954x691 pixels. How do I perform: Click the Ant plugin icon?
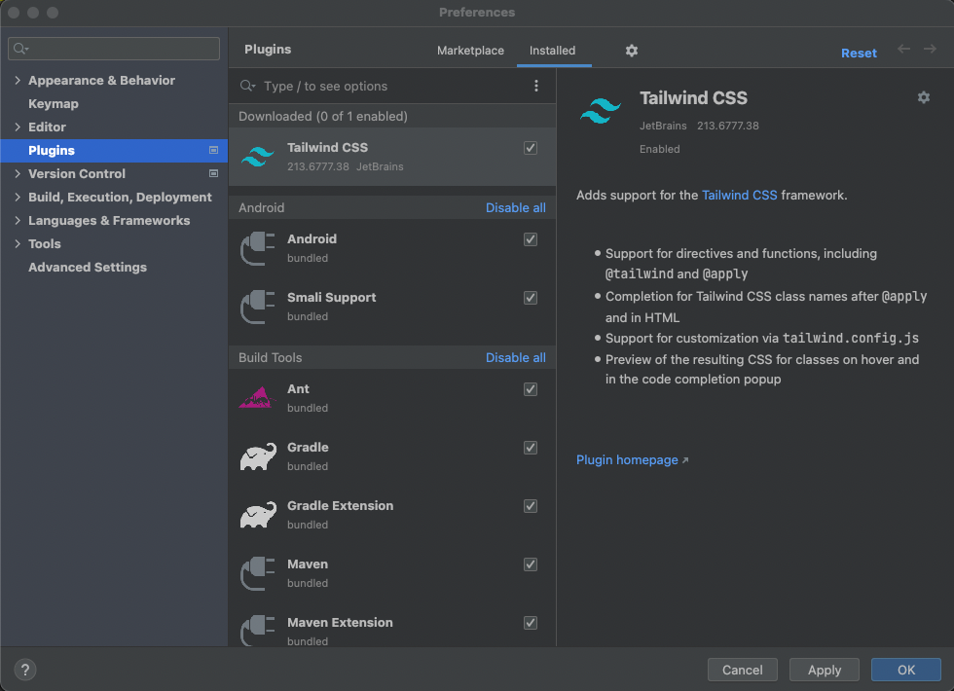coord(258,398)
